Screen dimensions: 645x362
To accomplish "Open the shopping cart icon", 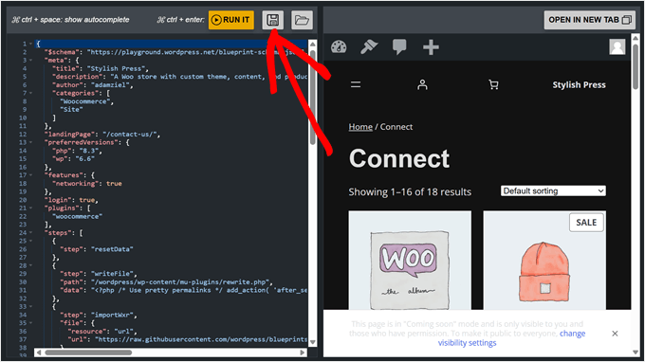I will [493, 84].
